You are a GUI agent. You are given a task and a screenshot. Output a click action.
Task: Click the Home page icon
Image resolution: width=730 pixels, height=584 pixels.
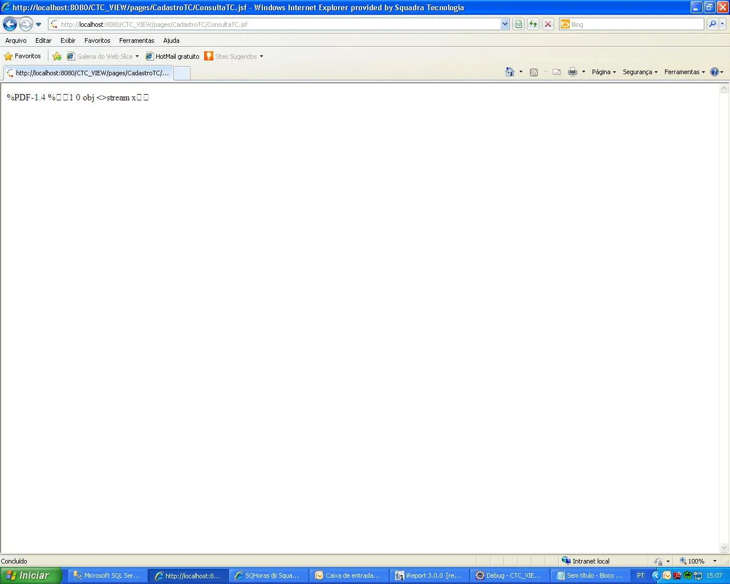tap(510, 72)
